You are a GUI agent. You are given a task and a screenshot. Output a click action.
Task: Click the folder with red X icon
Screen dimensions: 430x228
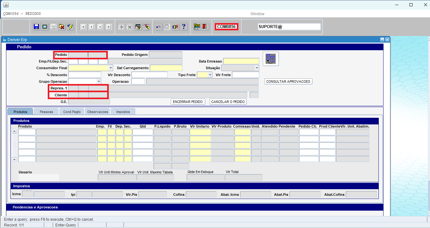point(62,27)
